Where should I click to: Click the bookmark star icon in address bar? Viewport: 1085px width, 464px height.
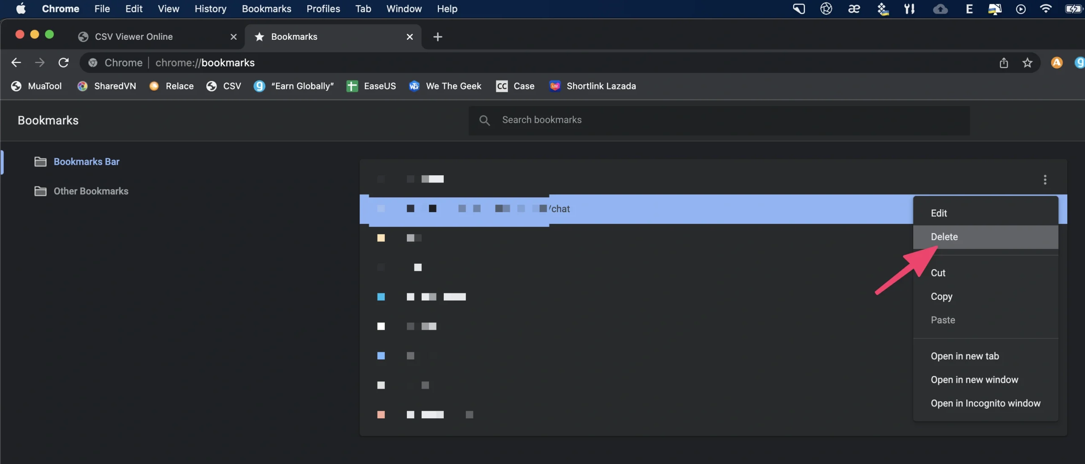pyautogui.click(x=1027, y=63)
